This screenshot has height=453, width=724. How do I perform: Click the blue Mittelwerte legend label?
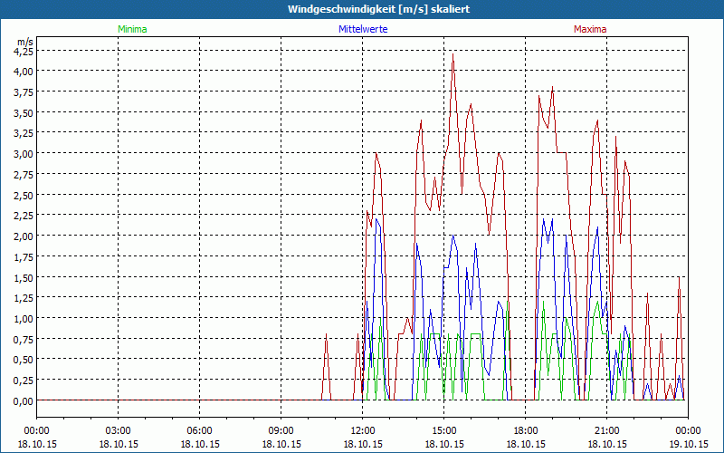pos(363,29)
